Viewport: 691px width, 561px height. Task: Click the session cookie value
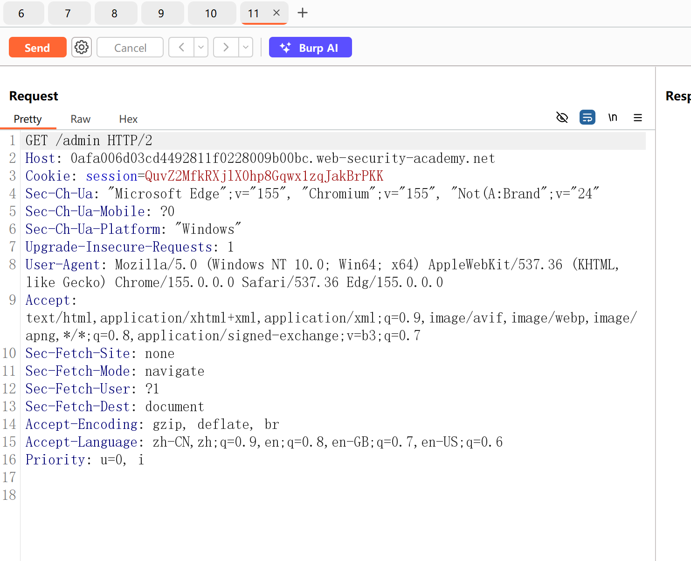[264, 176]
